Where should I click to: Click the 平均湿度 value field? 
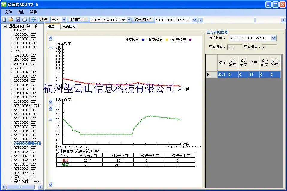pyautogui.click(x=269, y=47)
